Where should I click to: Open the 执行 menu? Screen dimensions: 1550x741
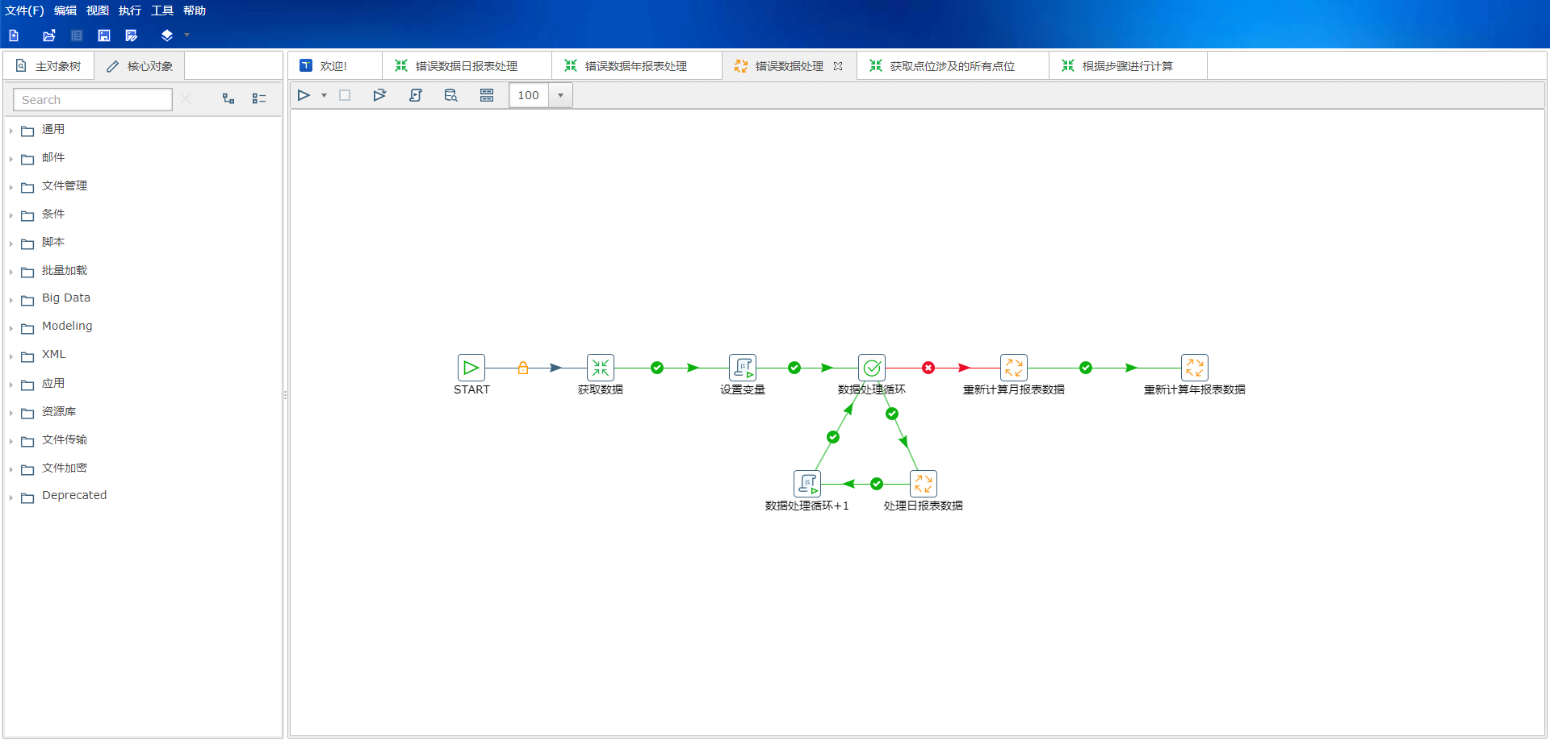click(129, 10)
